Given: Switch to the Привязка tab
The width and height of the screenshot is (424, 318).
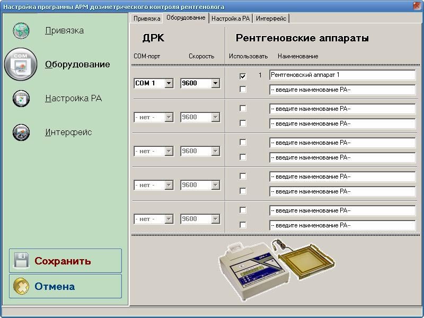Looking at the screenshot, I should [146, 19].
